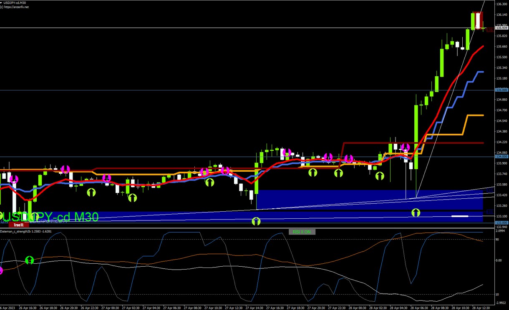The image size is (509, 310).
Task: Open the https://anzenfx.net link
Action: (x=17, y=7)
